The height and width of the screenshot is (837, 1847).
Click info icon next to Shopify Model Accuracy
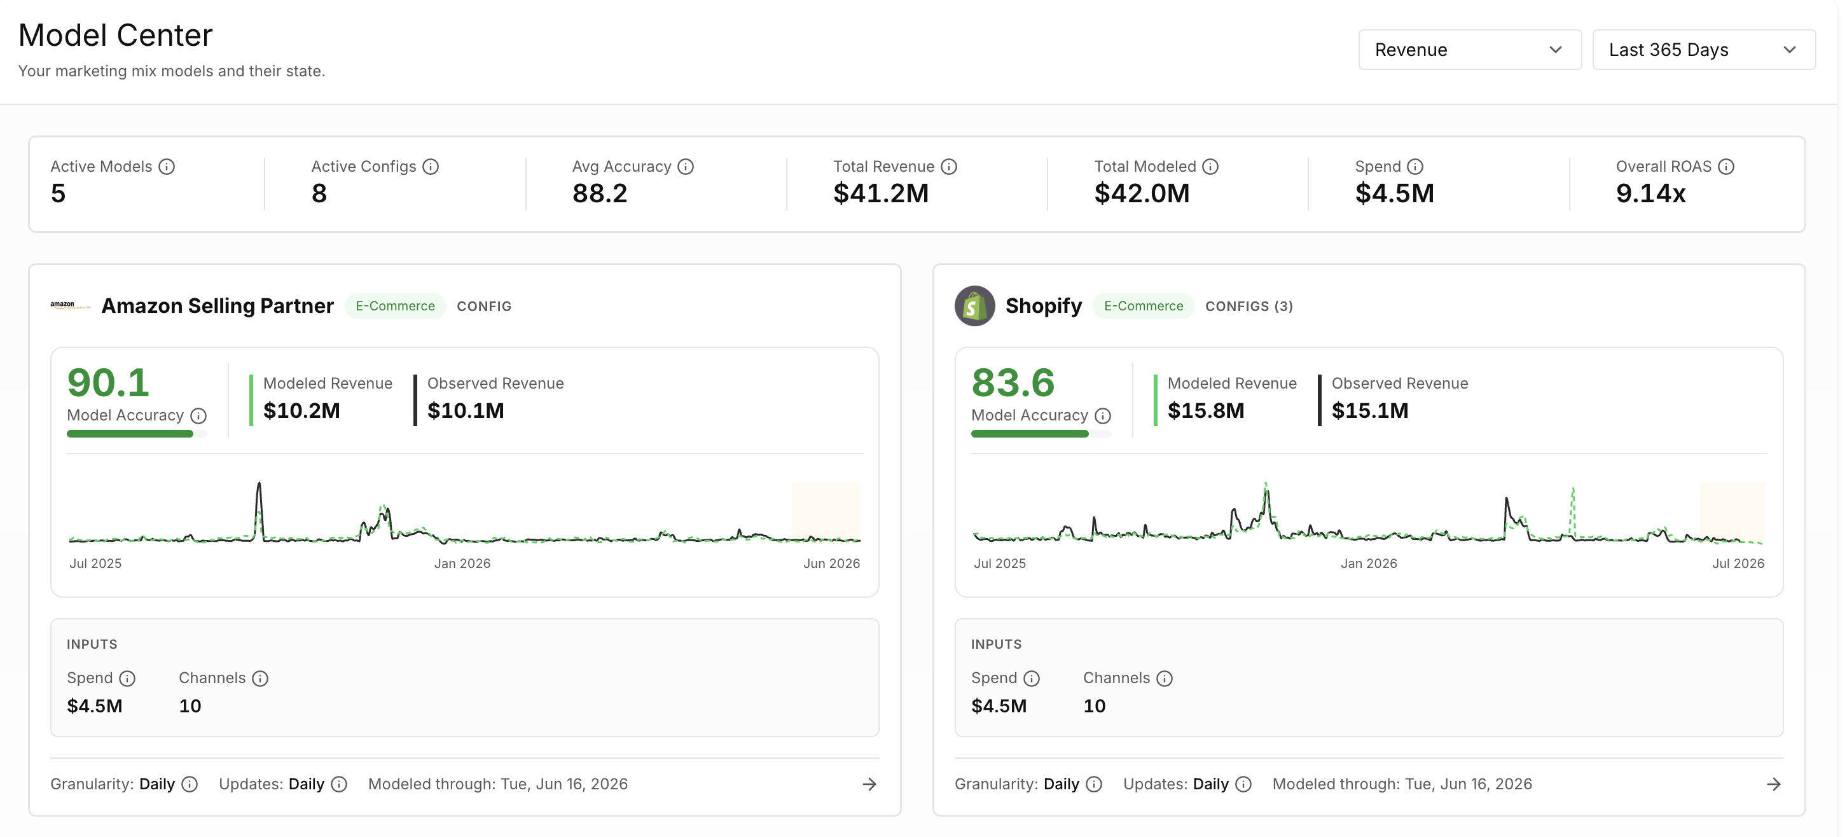click(1103, 415)
